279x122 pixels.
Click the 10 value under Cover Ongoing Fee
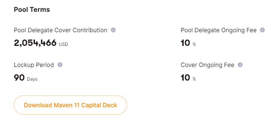[186, 78]
